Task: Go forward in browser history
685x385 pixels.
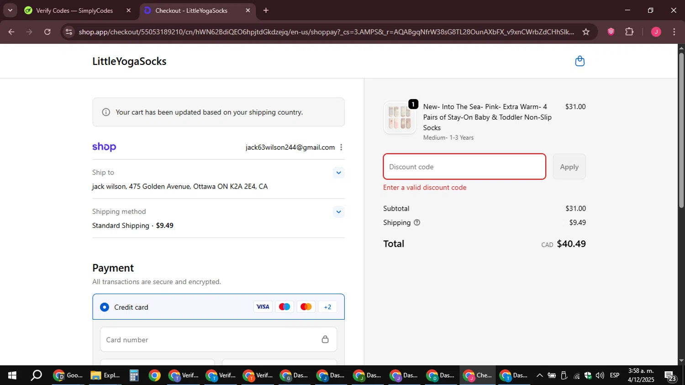Action: click(x=29, y=32)
